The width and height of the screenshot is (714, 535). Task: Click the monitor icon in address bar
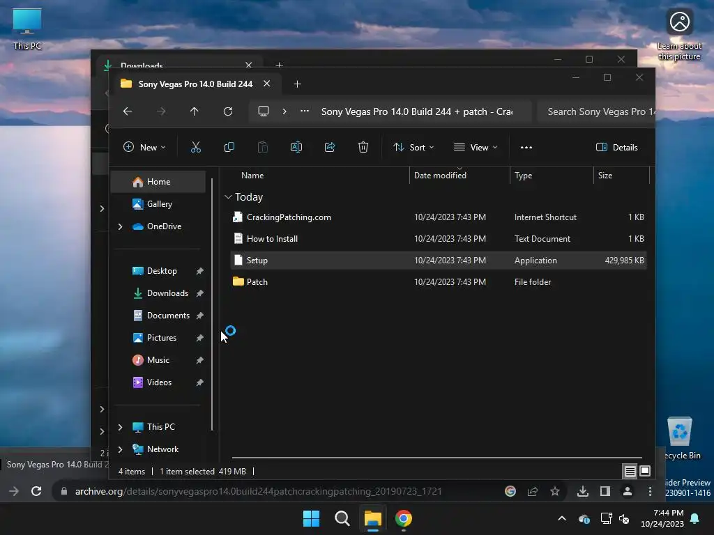click(263, 111)
